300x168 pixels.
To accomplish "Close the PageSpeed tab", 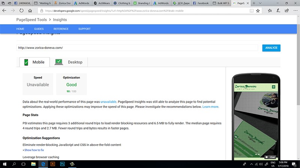I will [247, 3].
